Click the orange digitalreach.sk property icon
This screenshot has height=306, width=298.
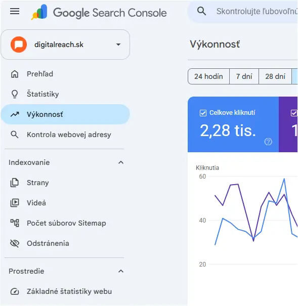(19, 45)
